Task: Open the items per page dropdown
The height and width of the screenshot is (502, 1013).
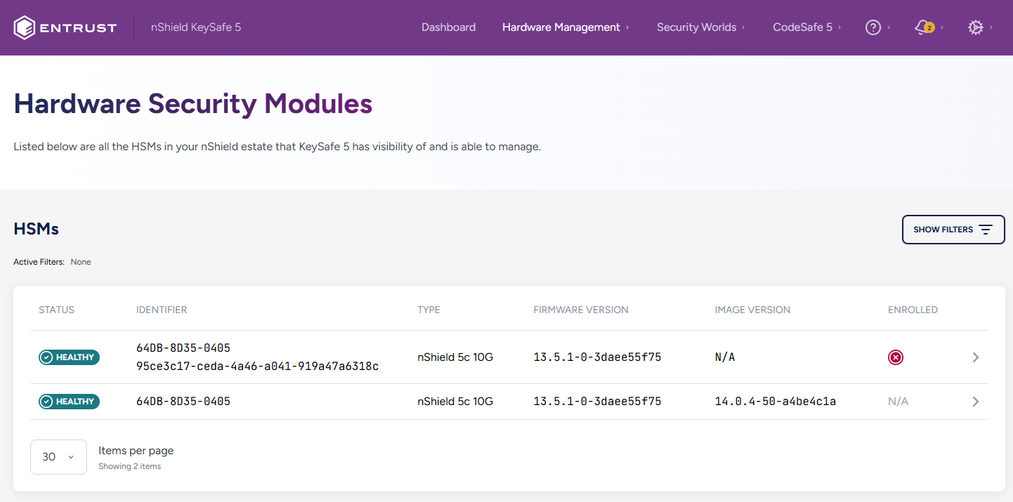Action: pyautogui.click(x=58, y=457)
